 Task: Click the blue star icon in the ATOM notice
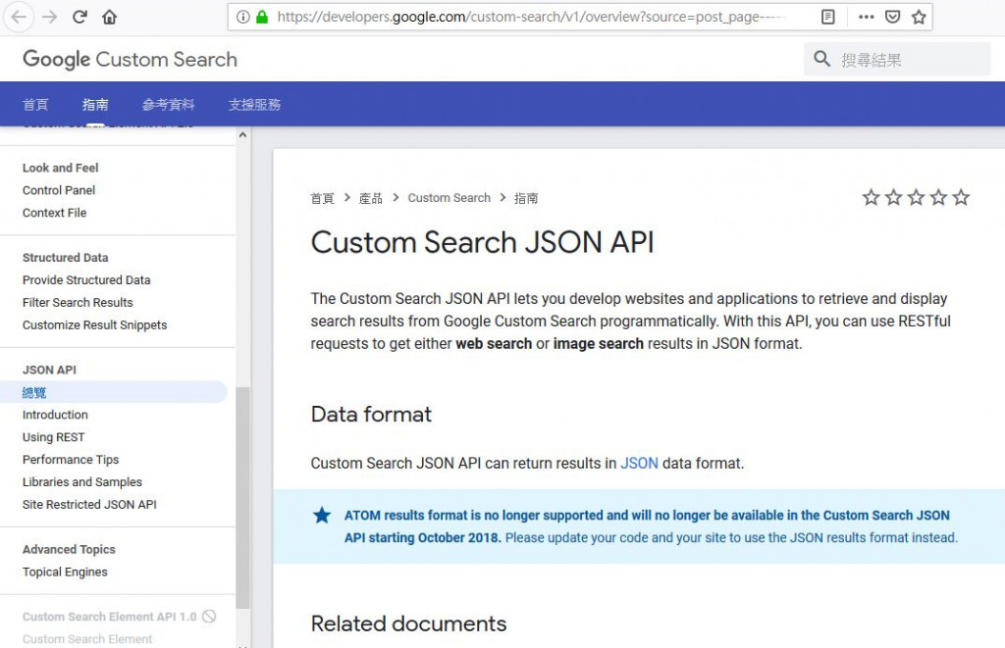(x=322, y=515)
